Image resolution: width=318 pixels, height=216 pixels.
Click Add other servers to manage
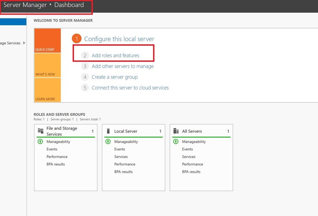pos(122,66)
